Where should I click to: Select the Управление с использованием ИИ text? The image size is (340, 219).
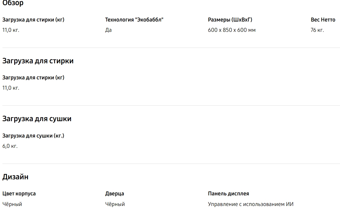(x=250, y=204)
